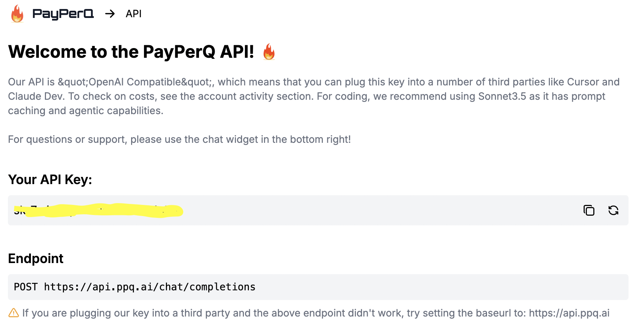The width and height of the screenshot is (640, 328).
Task: Click the POST endpoint URL text
Action: tap(135, 286)
